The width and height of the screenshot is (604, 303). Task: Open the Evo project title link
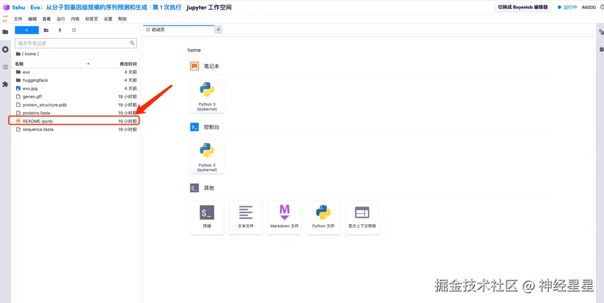coord(89,7)
